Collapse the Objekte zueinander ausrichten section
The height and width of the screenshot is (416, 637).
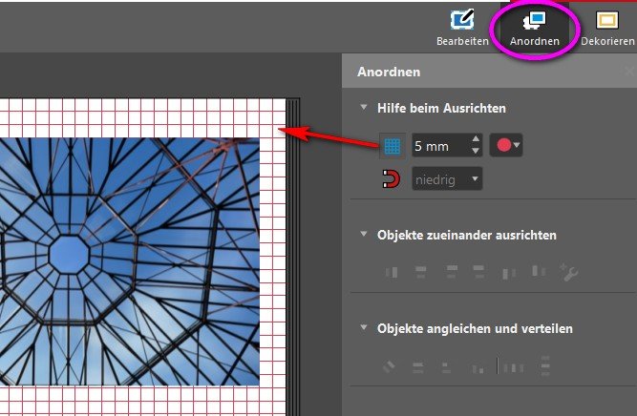364,235
